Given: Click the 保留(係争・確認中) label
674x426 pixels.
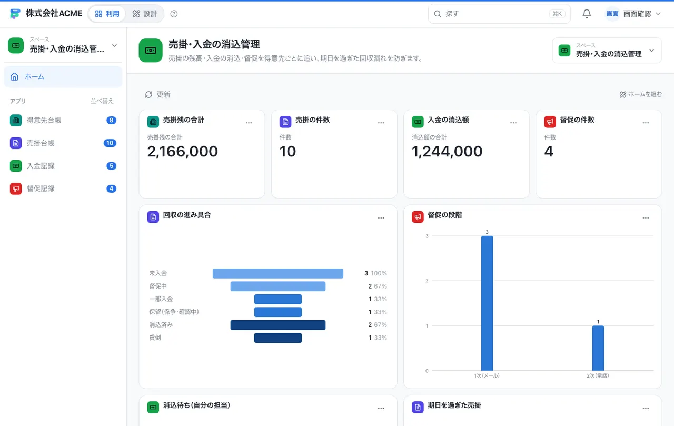Looking at the screenshot, I should (174, 312).
